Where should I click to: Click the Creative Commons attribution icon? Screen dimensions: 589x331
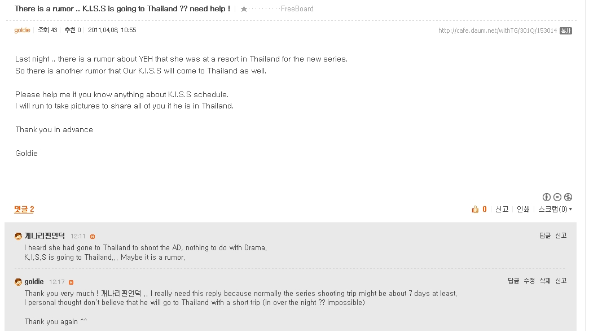pos(547,197)
